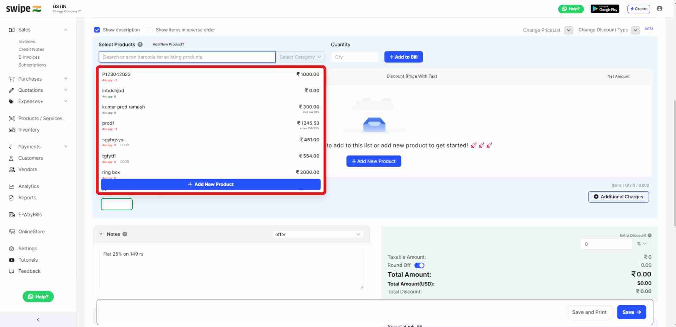Click the Settings gear icon
The width and height of the screenshot is (676, 327).
12,249
